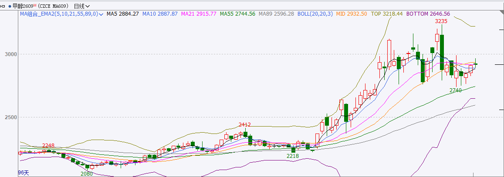Click the red M marker after 甲醇2609
The width and height of the screenshot is (504, 177).
34,5
